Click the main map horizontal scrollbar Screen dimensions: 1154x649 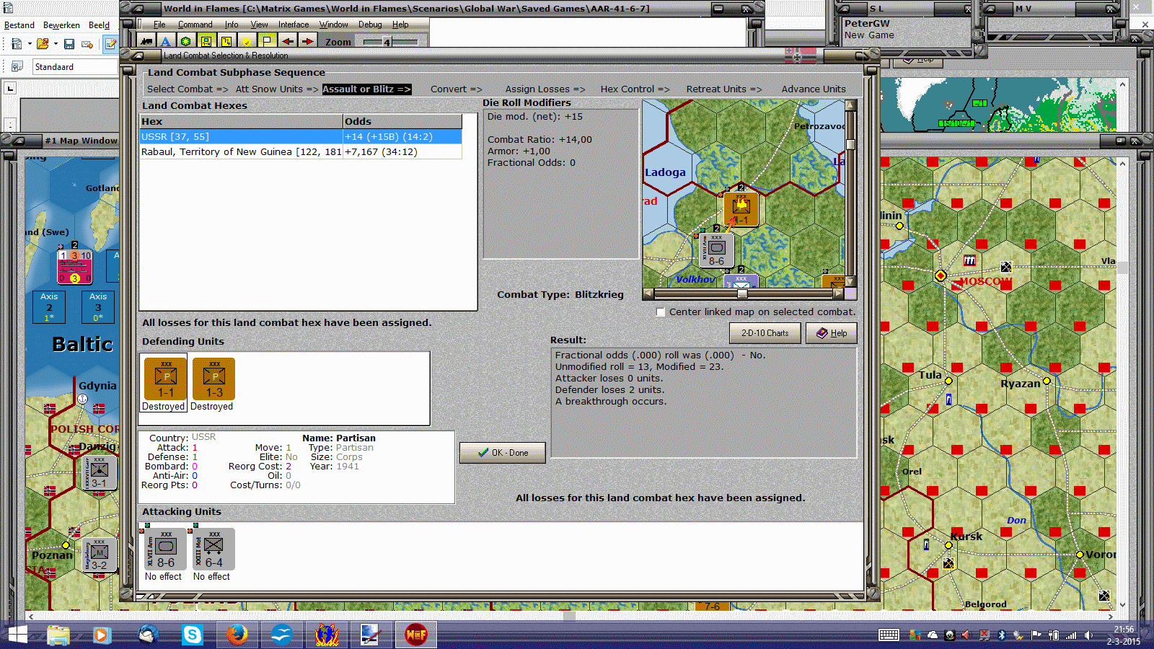570,617
